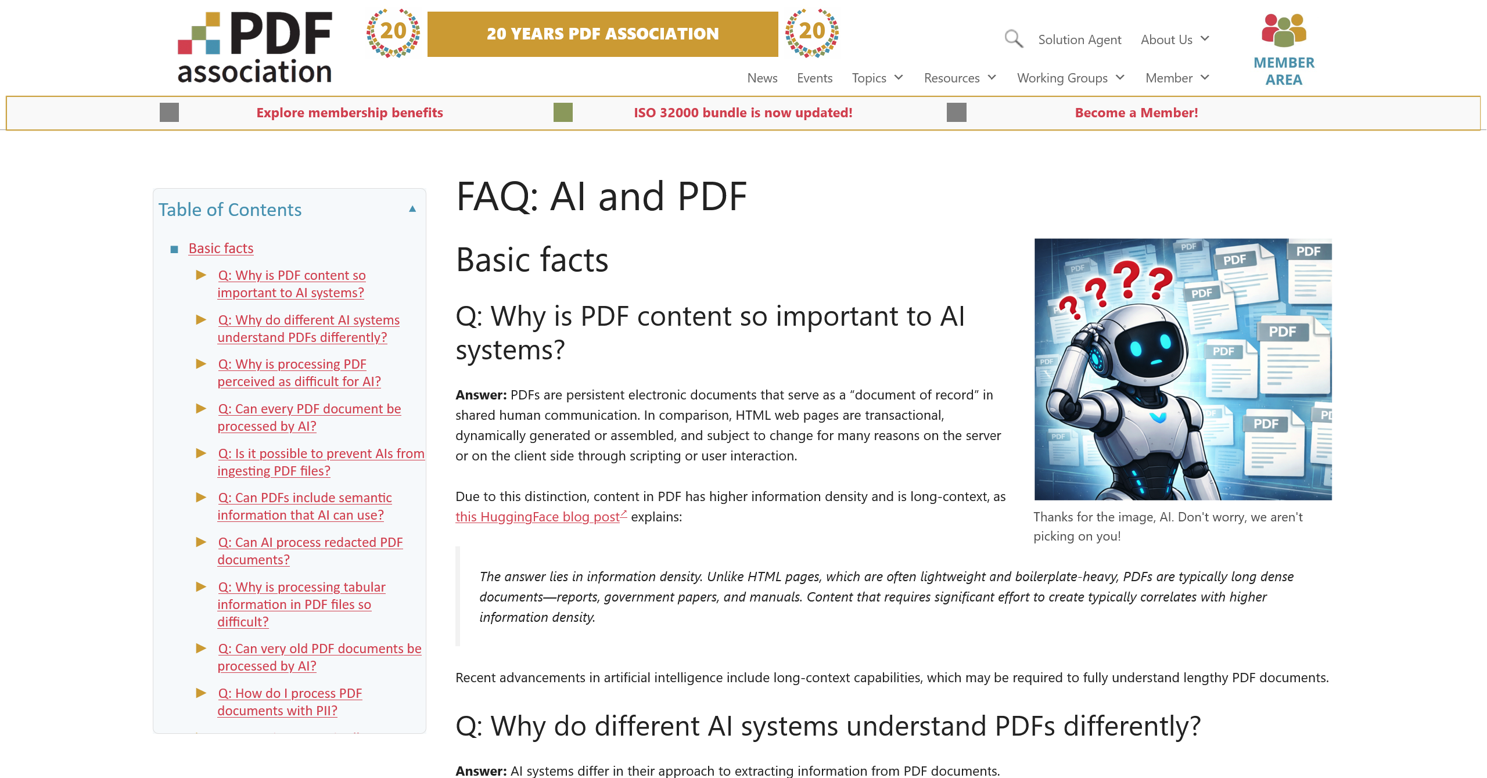Open the Events menu item

(x=814, y=78)
